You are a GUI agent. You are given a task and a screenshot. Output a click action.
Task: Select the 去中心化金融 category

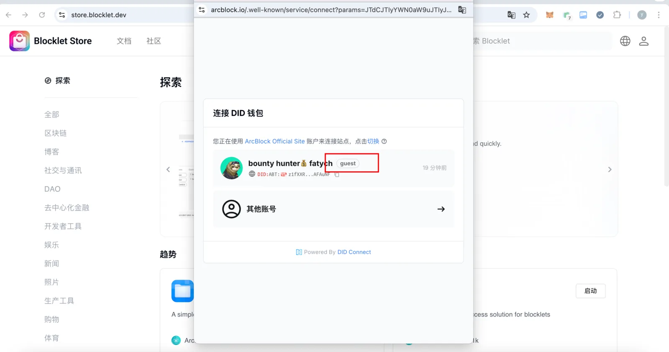pos(67,208)
